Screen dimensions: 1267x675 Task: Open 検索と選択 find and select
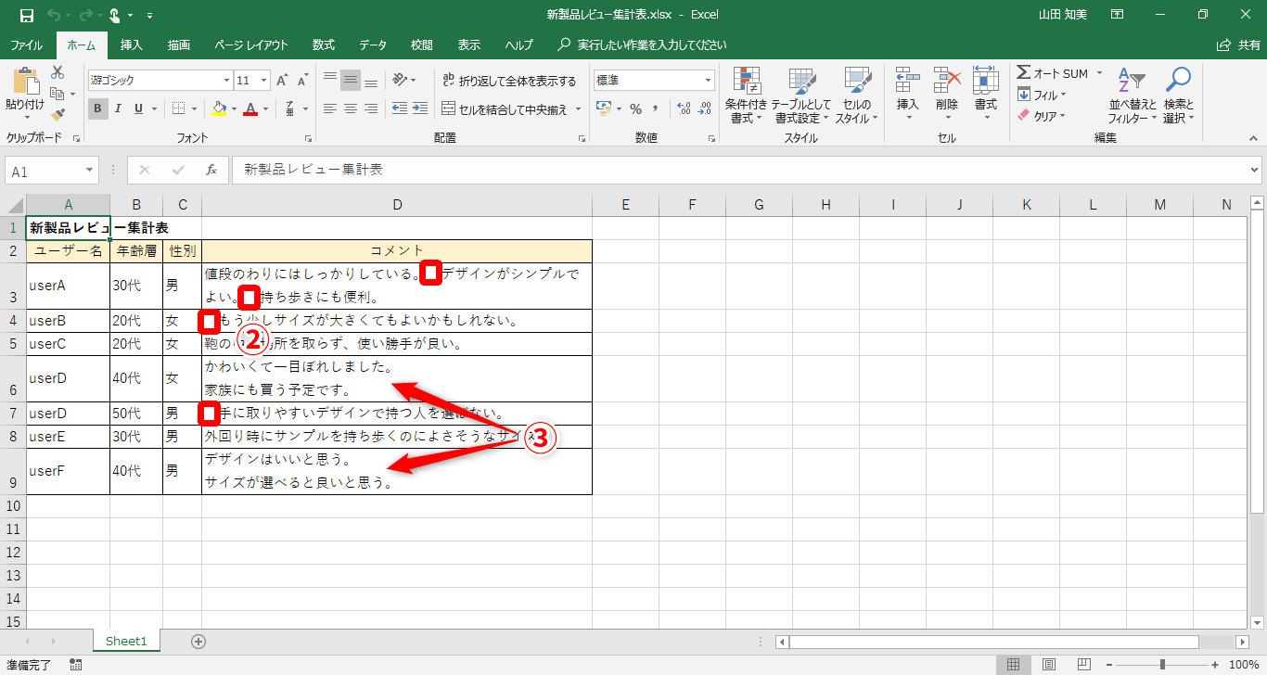1178,95
